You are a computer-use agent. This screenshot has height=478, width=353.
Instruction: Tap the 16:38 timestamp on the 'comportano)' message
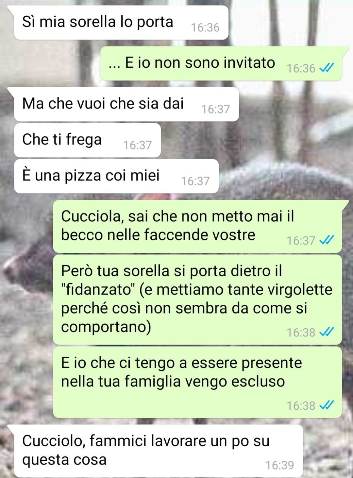coord(301,332)
